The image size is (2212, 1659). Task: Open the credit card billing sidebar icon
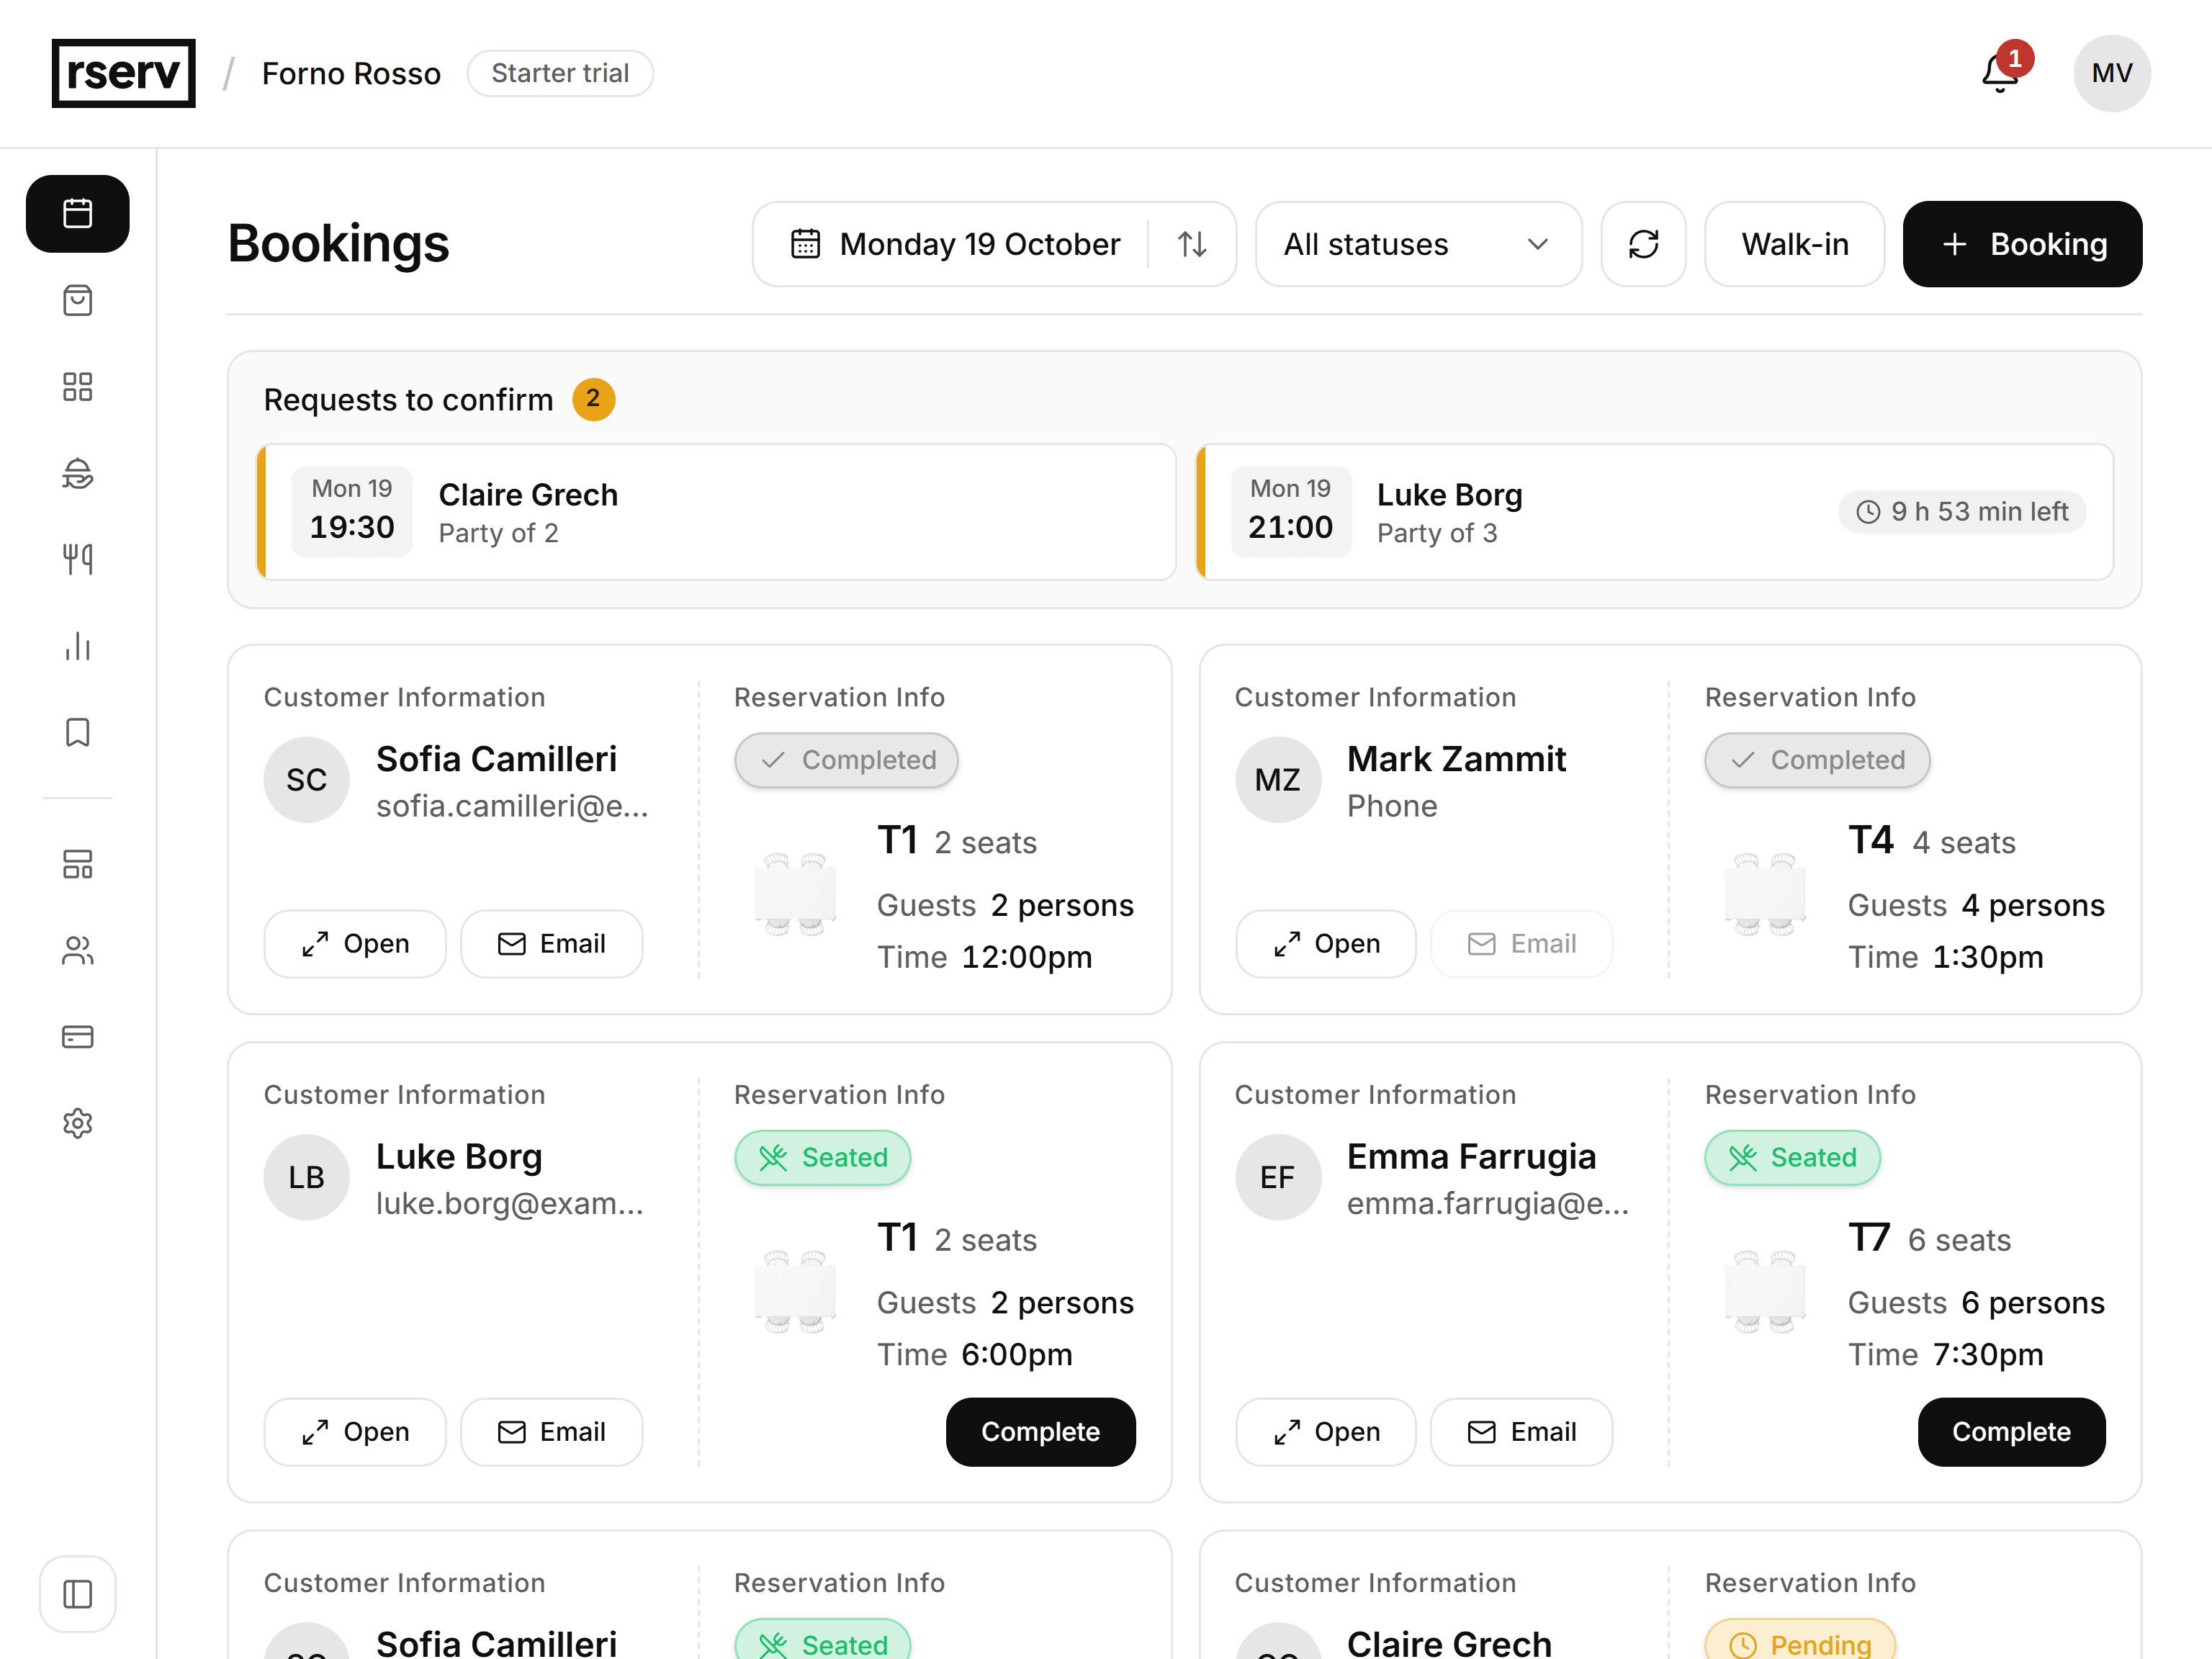tap(77, 1037)
